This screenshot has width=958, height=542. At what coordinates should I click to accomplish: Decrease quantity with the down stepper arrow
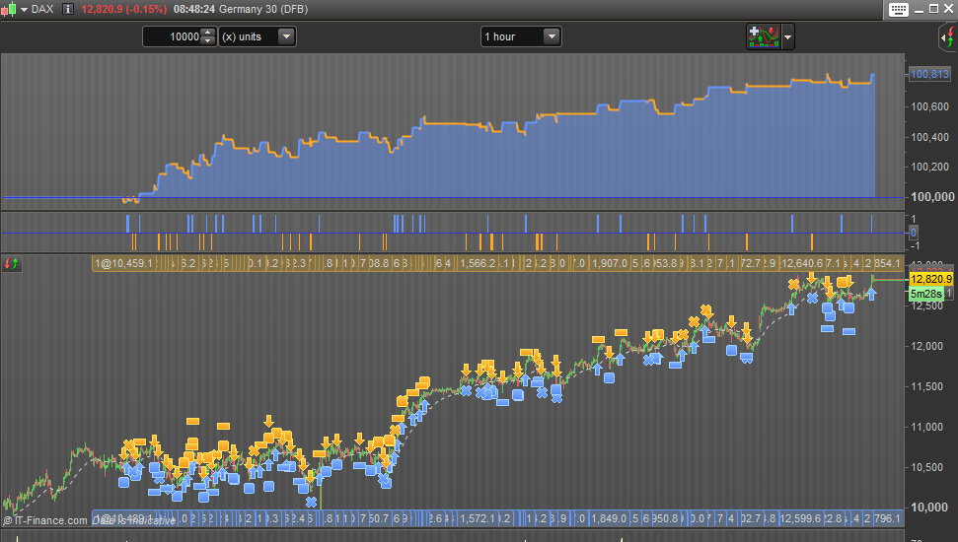[208, 40]
